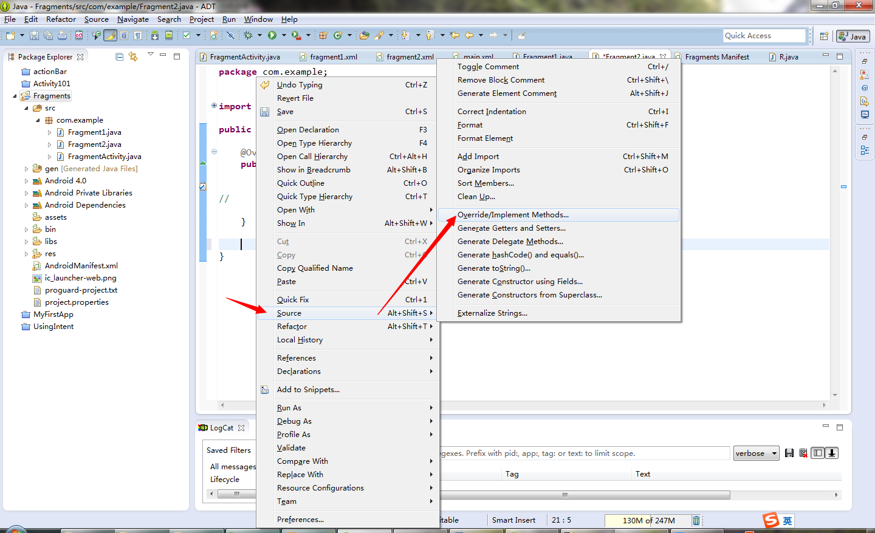Toggle Block Selection mode button
This screenshot has height=533, width=875.
point(124,36)
